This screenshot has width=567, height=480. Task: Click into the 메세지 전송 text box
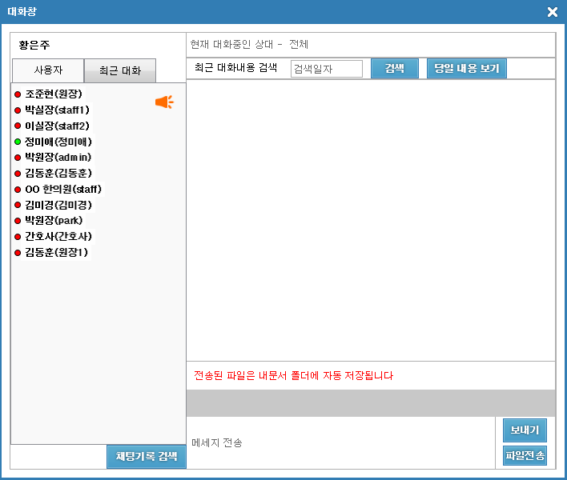(340, 442)
